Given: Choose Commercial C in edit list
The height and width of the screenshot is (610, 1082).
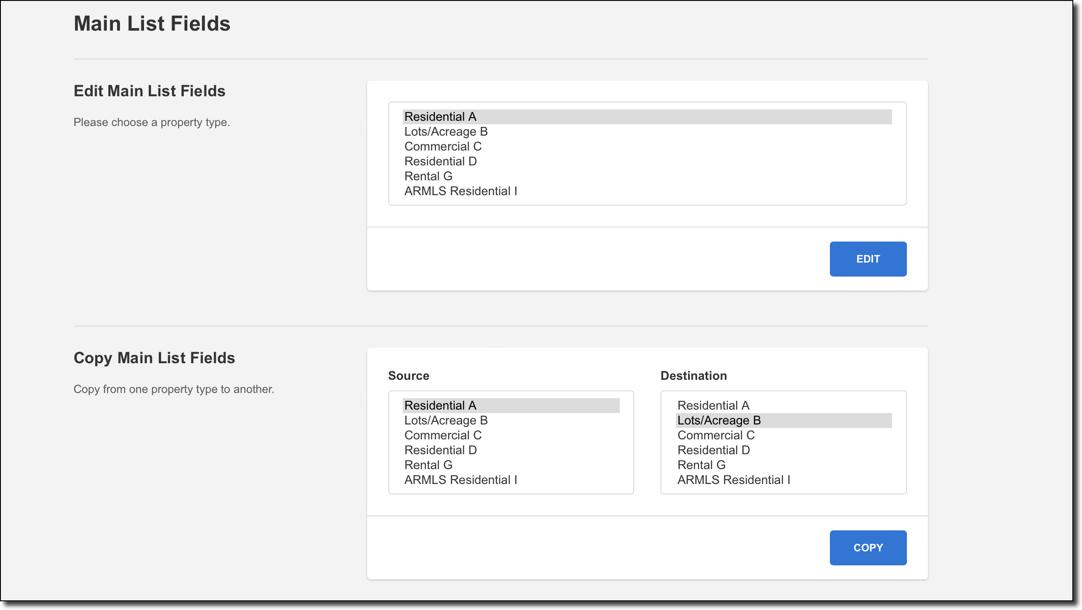Looking at the screenshot, I should pyautogui.click(x=647, y=147).
